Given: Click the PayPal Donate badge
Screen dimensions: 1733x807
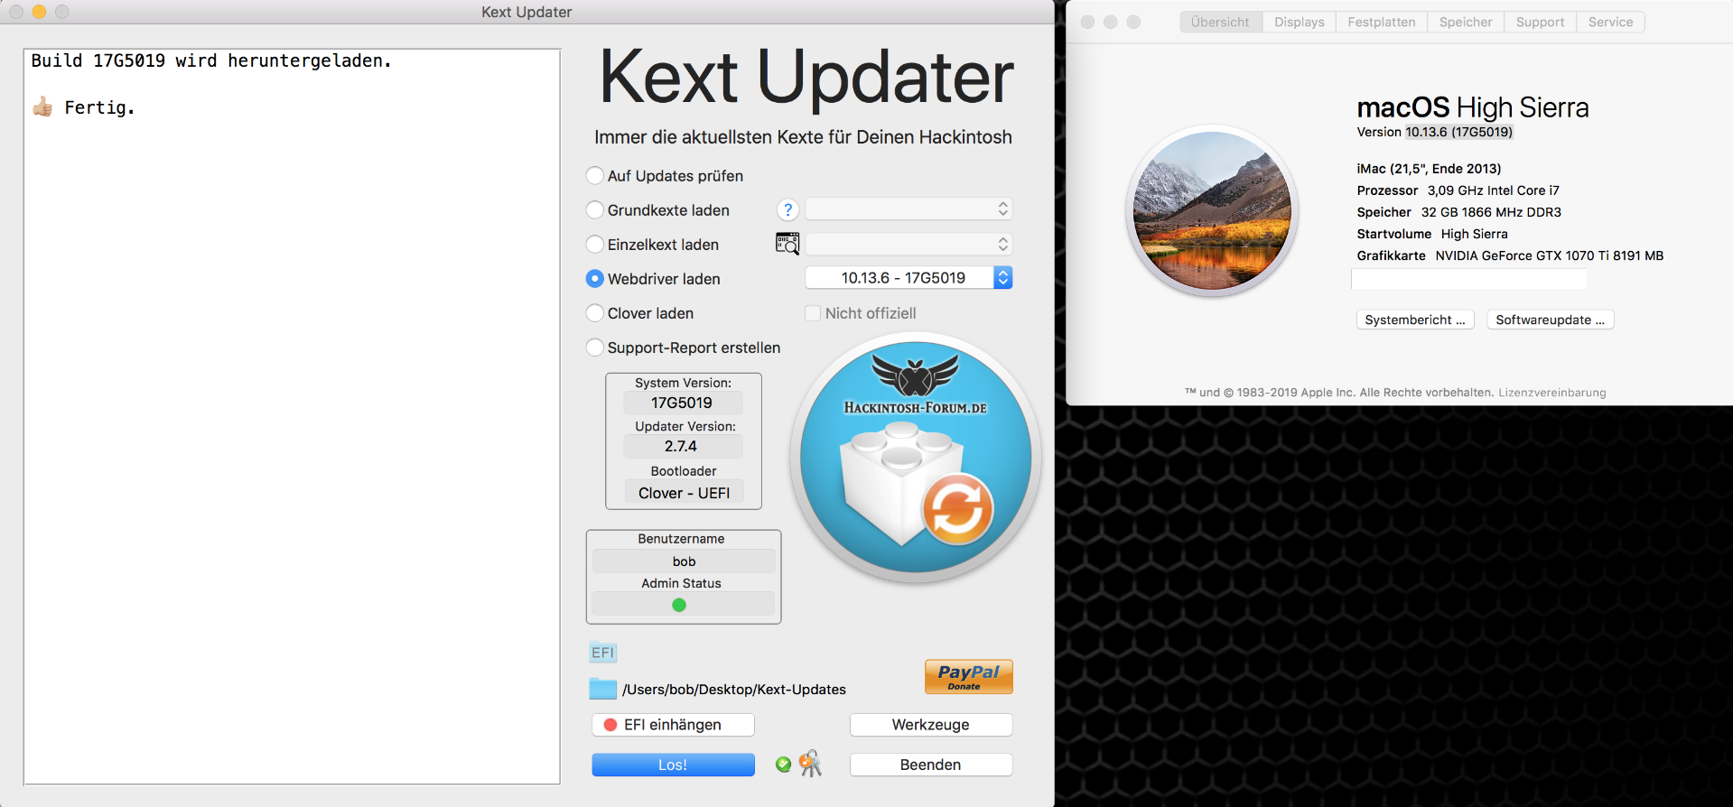Looking at the screenshot, I should [968, 676].
